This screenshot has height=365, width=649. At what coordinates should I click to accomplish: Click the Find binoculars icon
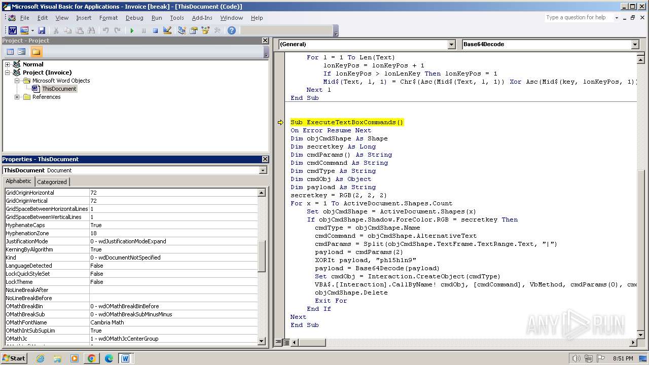(91, 30)
